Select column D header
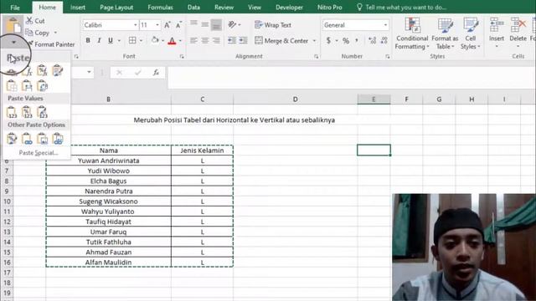 [295, 99]
